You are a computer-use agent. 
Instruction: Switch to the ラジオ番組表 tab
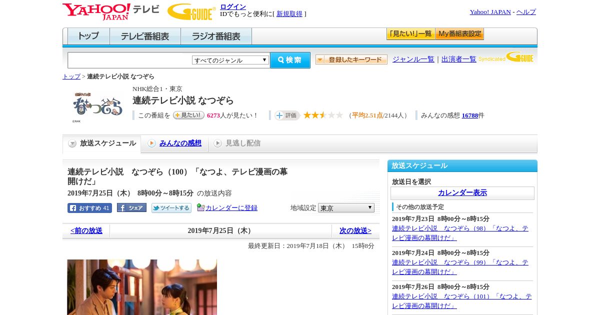pos(216,36)
